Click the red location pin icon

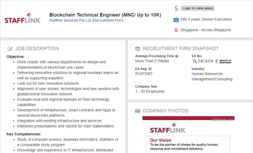click(x=176, y=30)
